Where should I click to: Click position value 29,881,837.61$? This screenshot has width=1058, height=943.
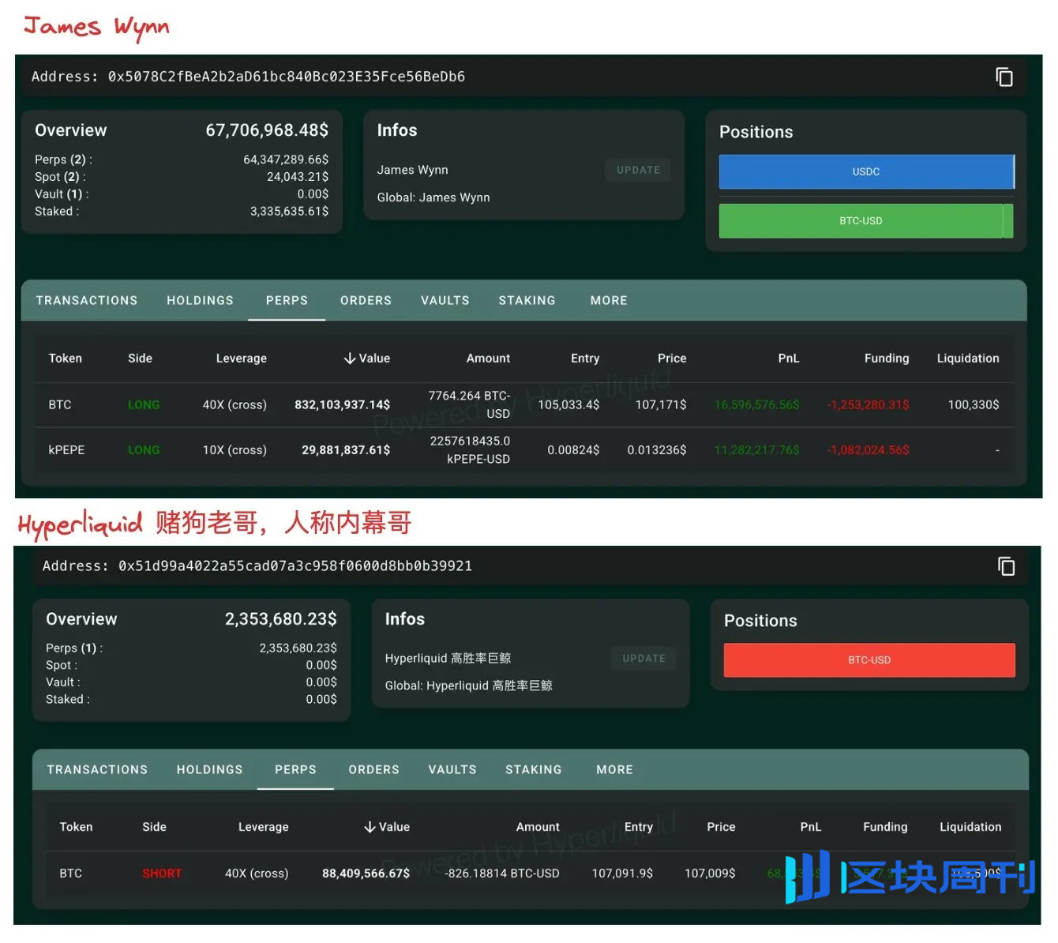click(346, 450)
